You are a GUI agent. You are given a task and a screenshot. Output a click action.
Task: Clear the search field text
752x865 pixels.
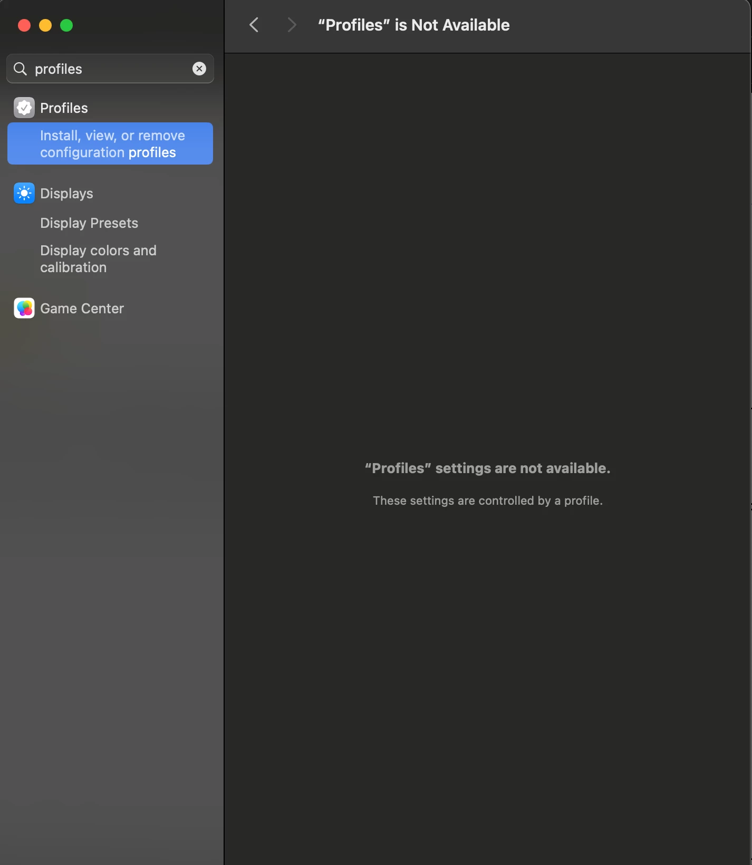[199, 69]
